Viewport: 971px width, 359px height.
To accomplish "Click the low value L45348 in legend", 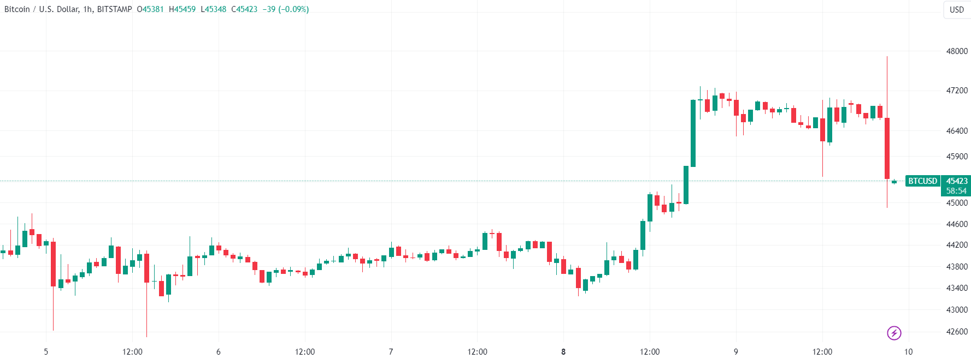I will tap(213, 9).
